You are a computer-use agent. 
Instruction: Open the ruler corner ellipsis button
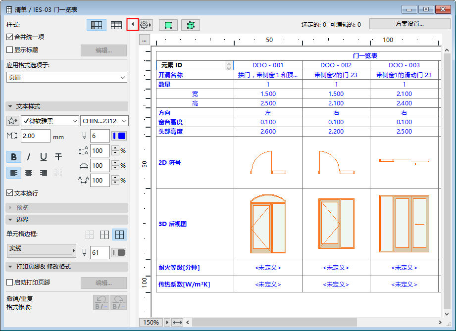point(144,40)
